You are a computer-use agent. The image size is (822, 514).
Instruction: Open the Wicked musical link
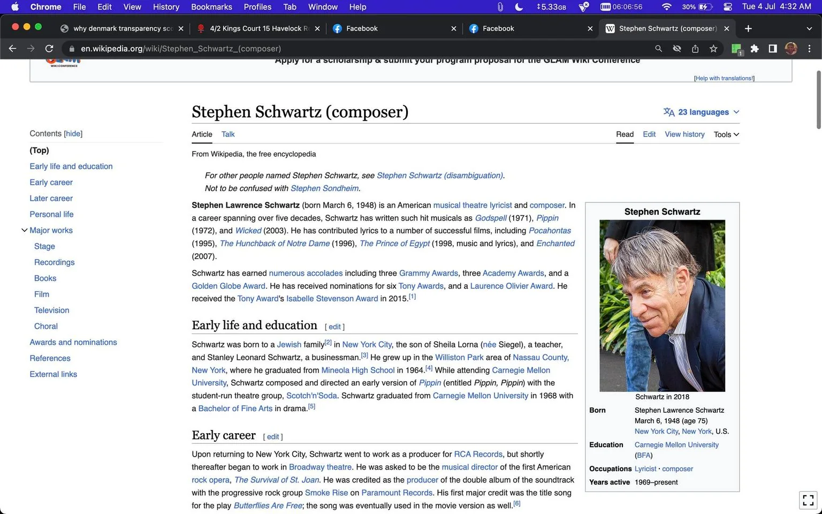coord(248,231)
